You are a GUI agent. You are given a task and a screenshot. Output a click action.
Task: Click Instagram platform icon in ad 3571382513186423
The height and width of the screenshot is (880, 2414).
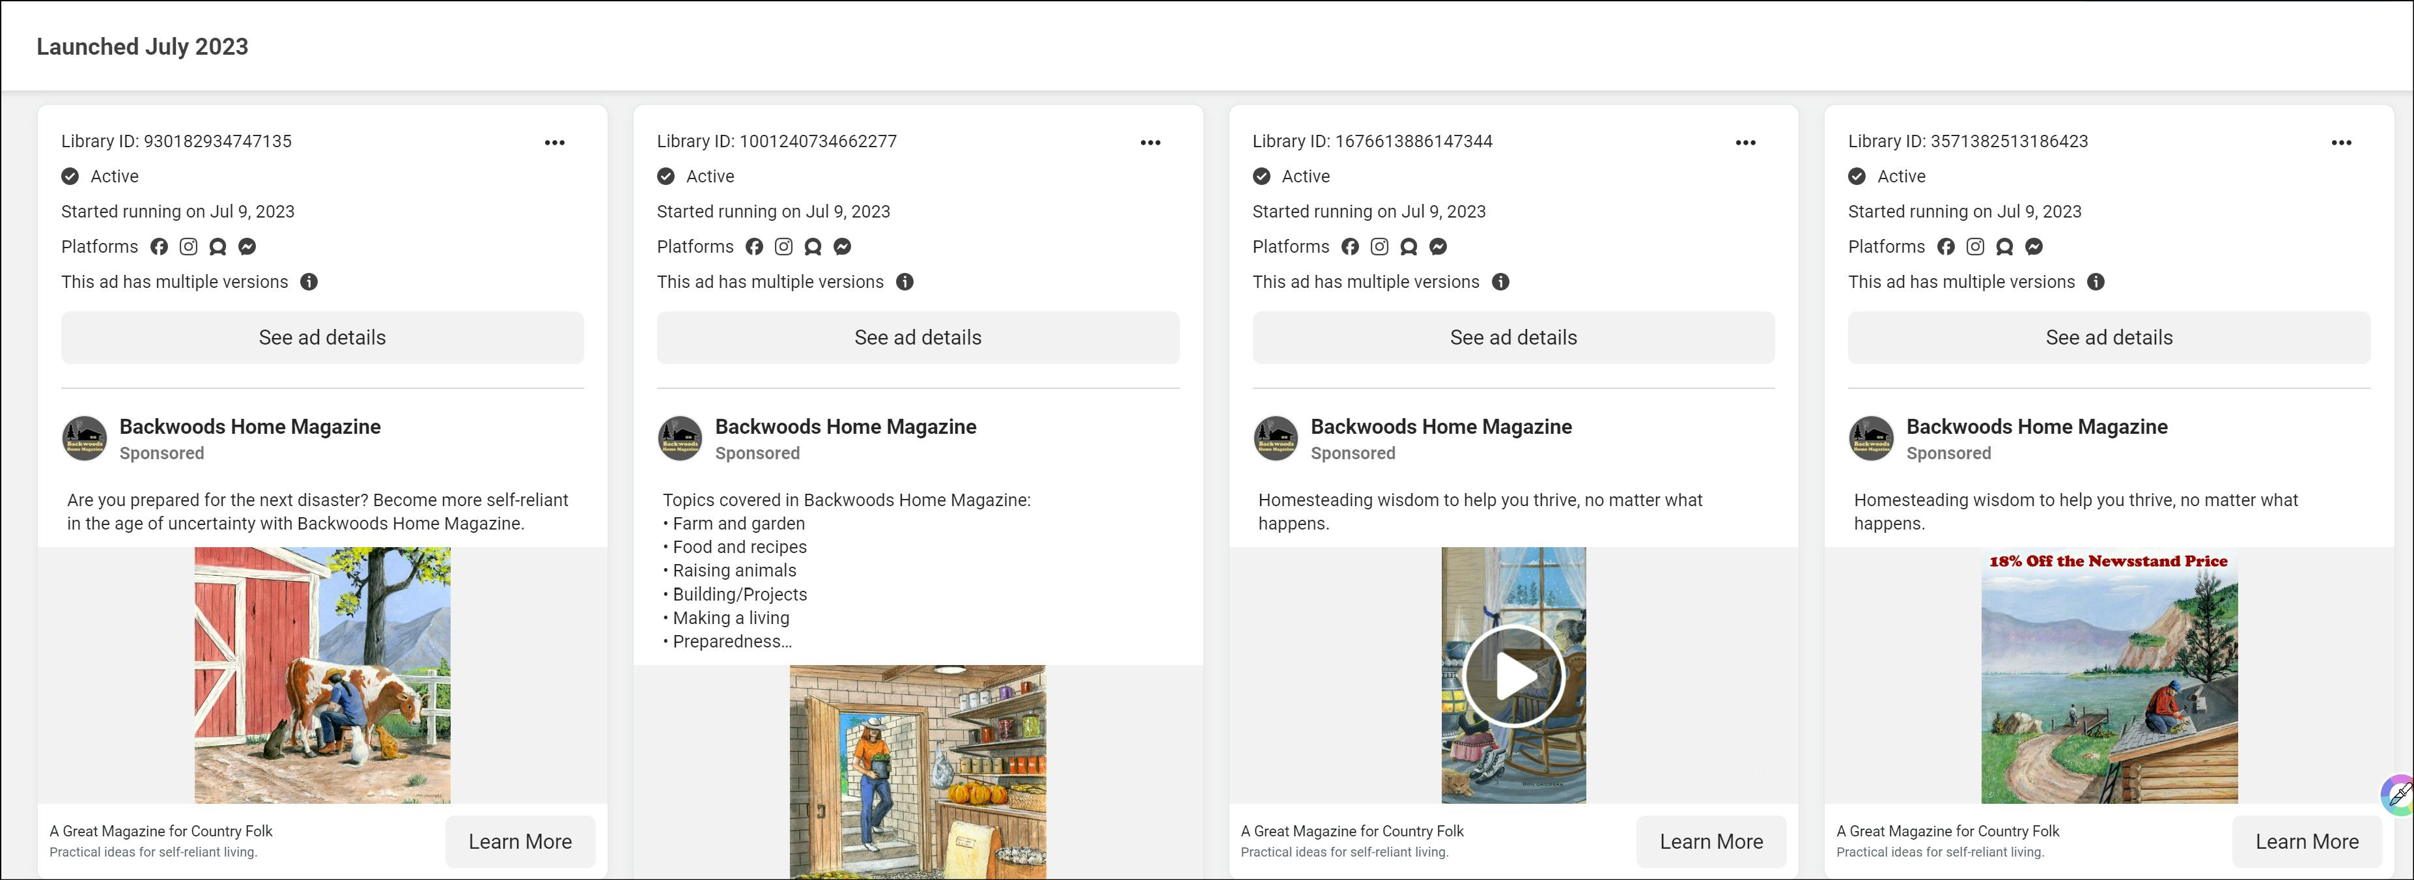coord(1976,246)
